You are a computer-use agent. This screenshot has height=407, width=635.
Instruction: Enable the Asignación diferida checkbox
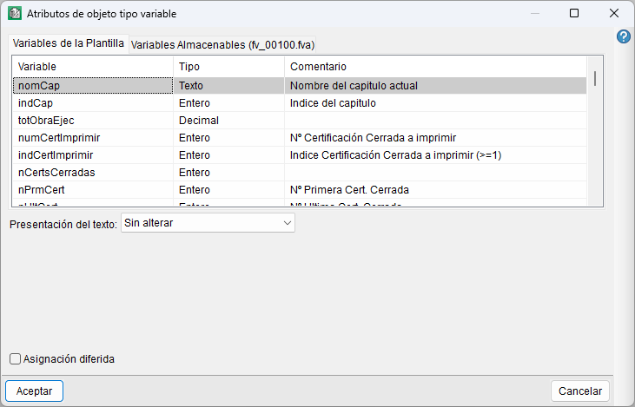point(15,359)
